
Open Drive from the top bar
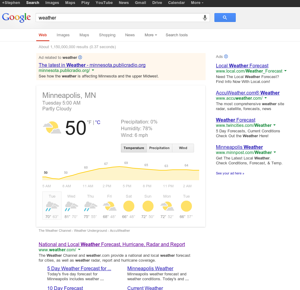pos(157,3)
